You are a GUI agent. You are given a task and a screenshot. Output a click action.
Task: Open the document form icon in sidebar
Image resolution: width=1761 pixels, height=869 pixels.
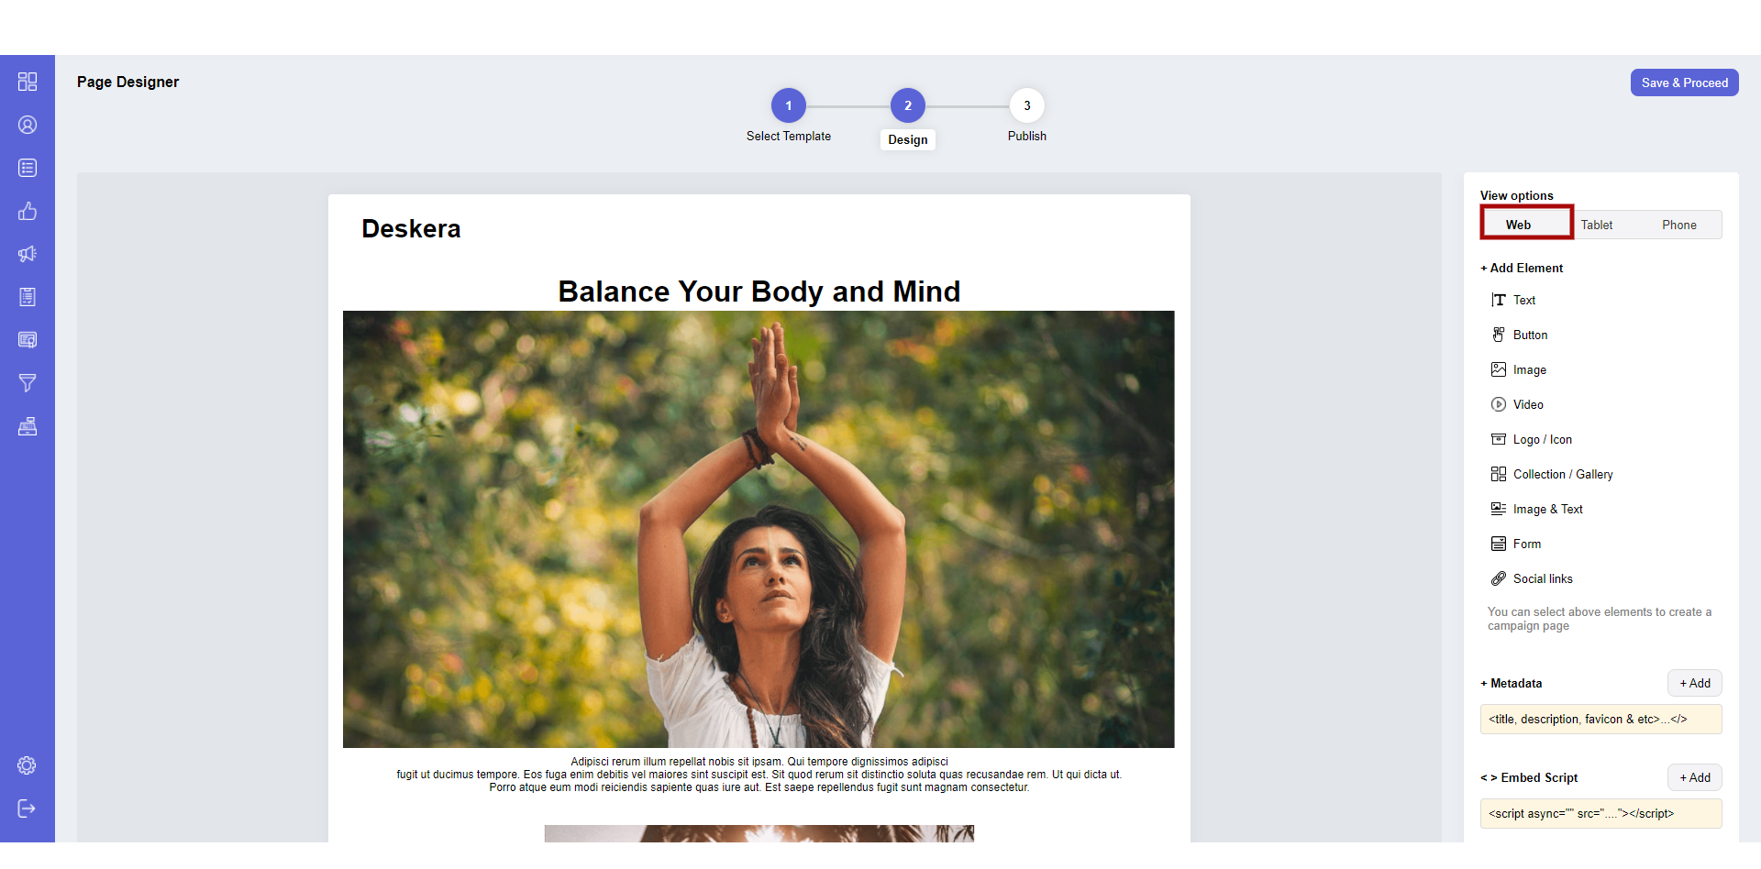coord(28,297)
